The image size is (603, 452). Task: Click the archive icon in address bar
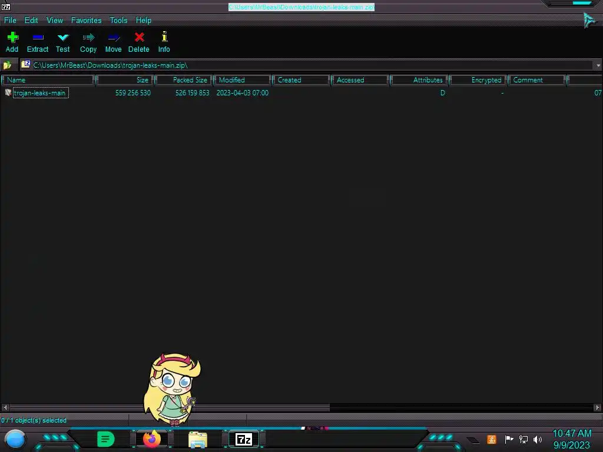click(26, 65)
